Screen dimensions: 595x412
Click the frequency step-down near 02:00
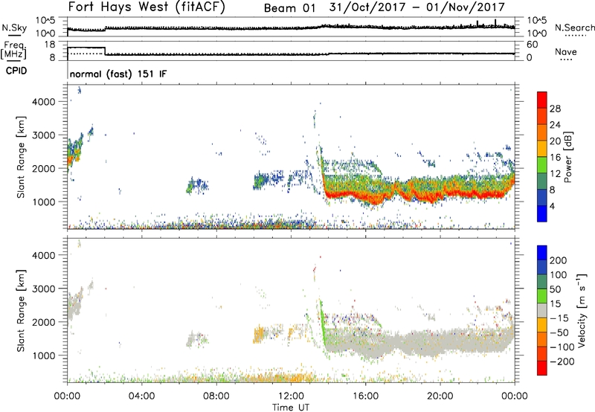(105, 51)
